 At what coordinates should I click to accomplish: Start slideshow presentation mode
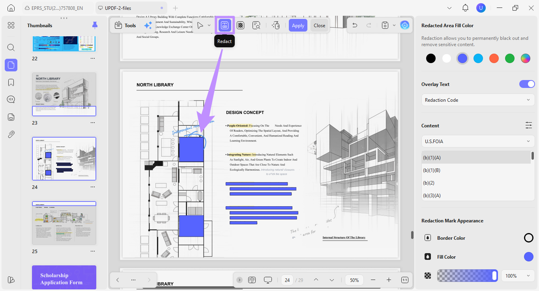(x=268, y=280)
